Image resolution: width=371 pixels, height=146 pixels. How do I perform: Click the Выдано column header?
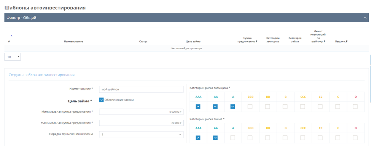341,41
